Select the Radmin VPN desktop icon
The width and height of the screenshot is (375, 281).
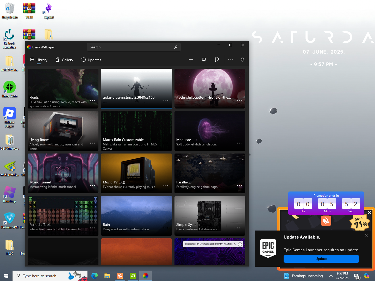click(x=10, y=221)
